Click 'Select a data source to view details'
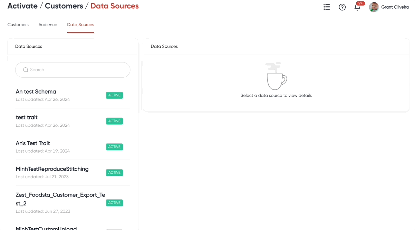The image size is (415, 230). (x=276, y=96)
